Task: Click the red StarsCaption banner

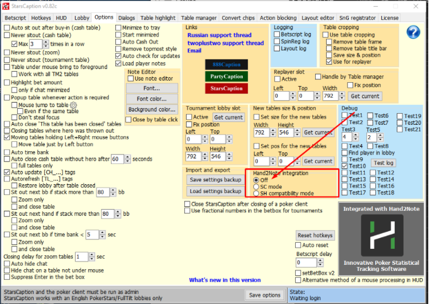Action: [x=226, y=88]
